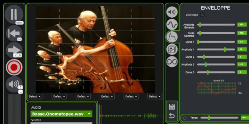Open the first Defaut dropdown

(x=35, y=96)
